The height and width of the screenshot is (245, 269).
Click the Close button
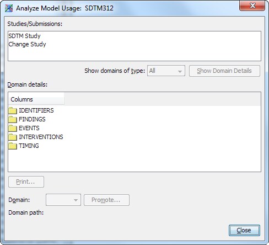coord(244,230)
